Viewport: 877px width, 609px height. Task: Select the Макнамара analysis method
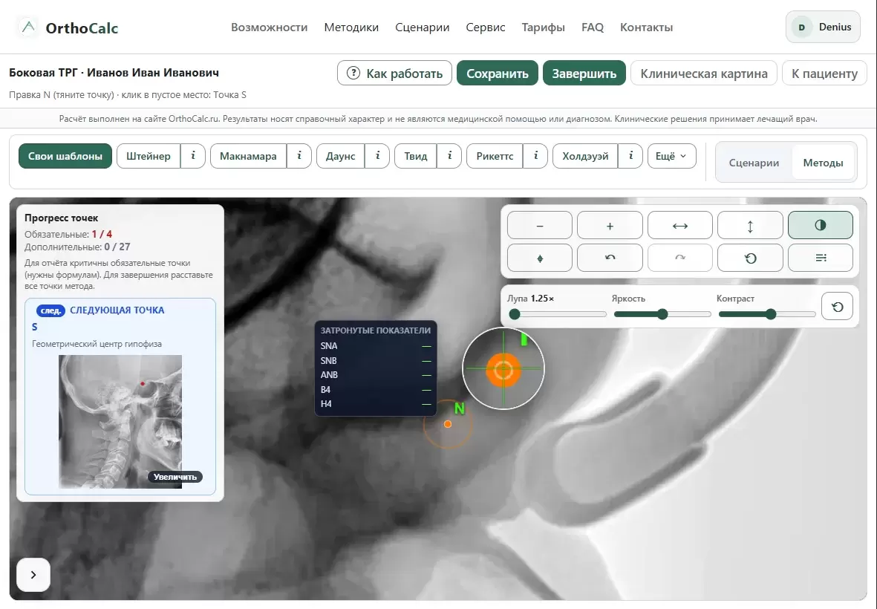point(248,156)
